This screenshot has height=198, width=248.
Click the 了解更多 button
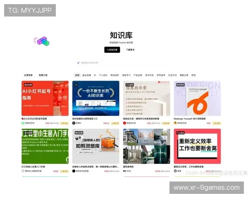(130, 50)
